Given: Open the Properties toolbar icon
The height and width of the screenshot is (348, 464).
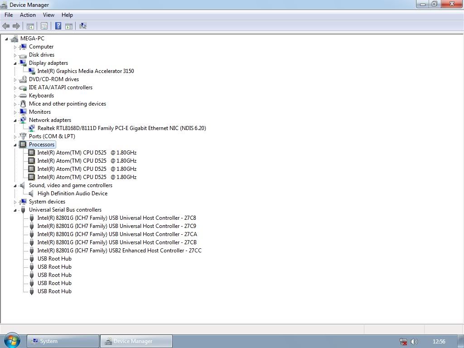Looking at the screenshot, I should click(x=44, y=26).
